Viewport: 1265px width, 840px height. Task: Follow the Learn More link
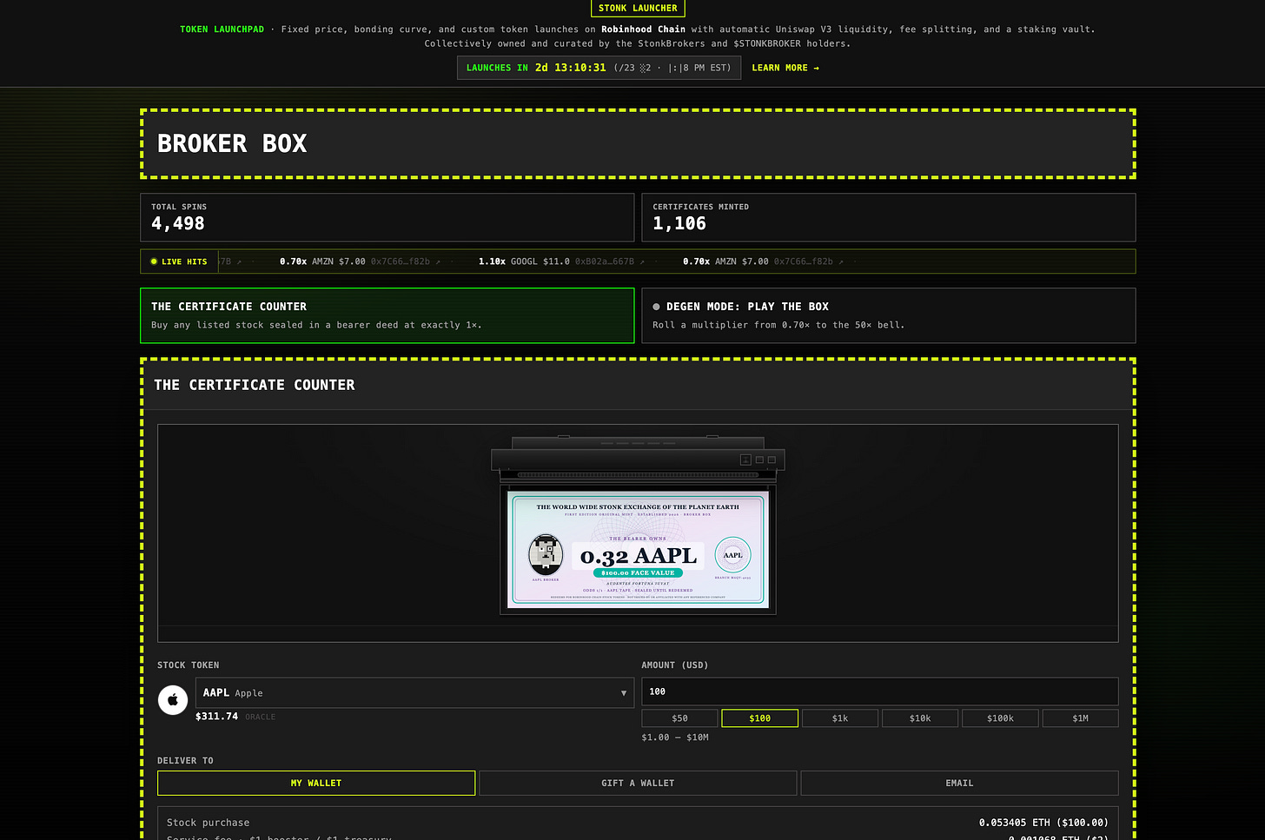coord(785,68)
